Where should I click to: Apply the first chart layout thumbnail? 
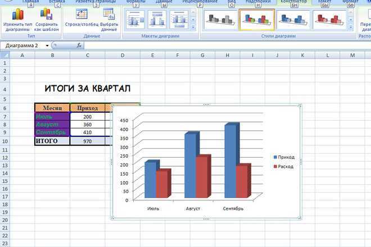(135, 20)
